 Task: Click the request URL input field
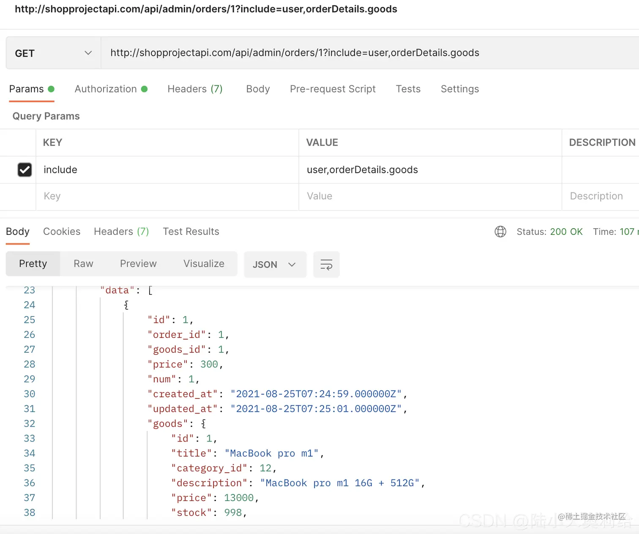pos(370,53)
